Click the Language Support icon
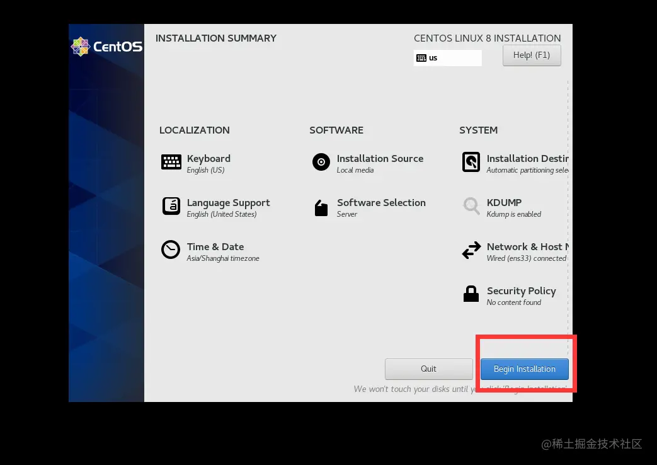This screenshot has width=657, height=465. [171, 206]
